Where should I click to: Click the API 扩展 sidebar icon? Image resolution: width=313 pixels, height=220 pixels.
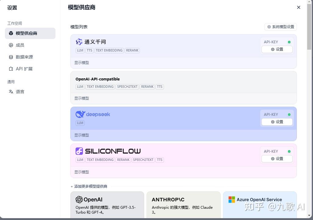10,69
